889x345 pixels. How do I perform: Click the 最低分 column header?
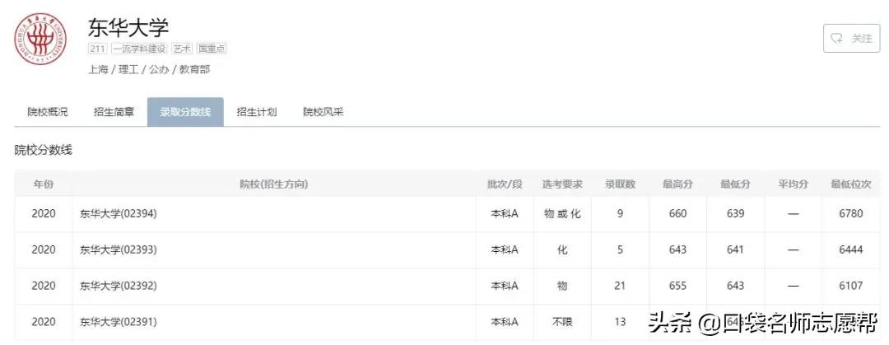(735, 184)
